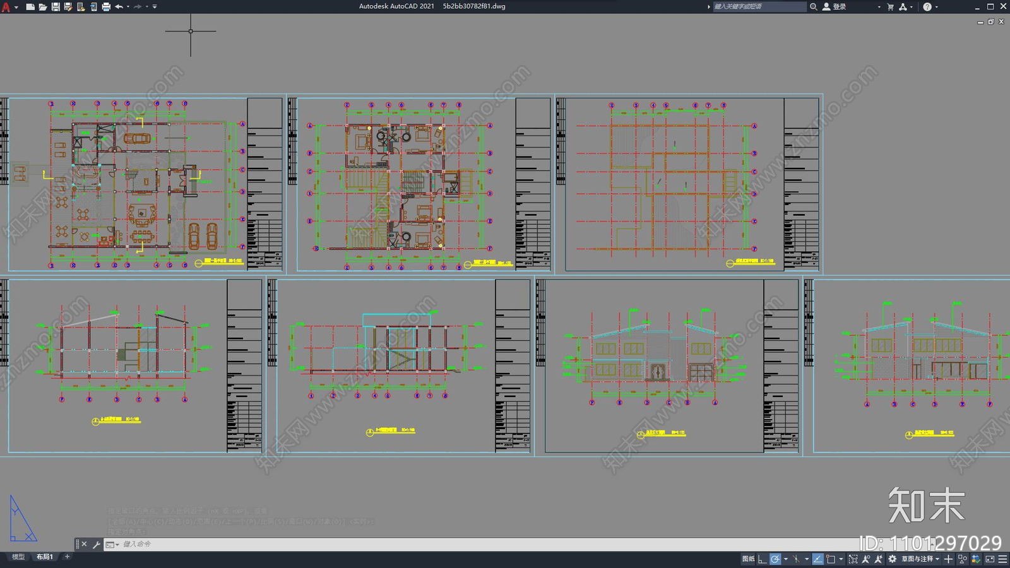The width and height of the screenshot is (1010, 568).
Task: Click the Undo arrow icon
Action: (x=119, y=7)
